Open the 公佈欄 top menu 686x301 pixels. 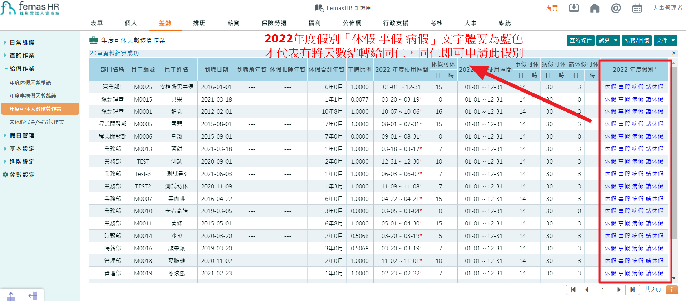tap(352, 23)
